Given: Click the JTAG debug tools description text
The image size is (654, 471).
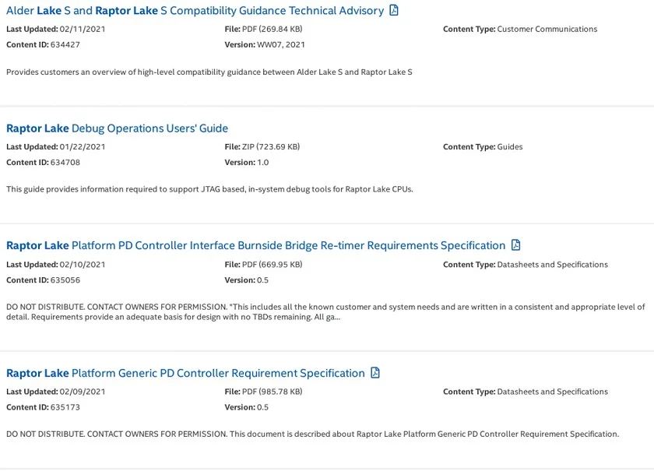Looking at the screenshot, I should click(209, 189).
